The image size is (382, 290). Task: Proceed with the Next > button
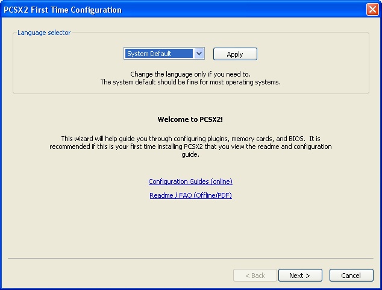(300, 276)
